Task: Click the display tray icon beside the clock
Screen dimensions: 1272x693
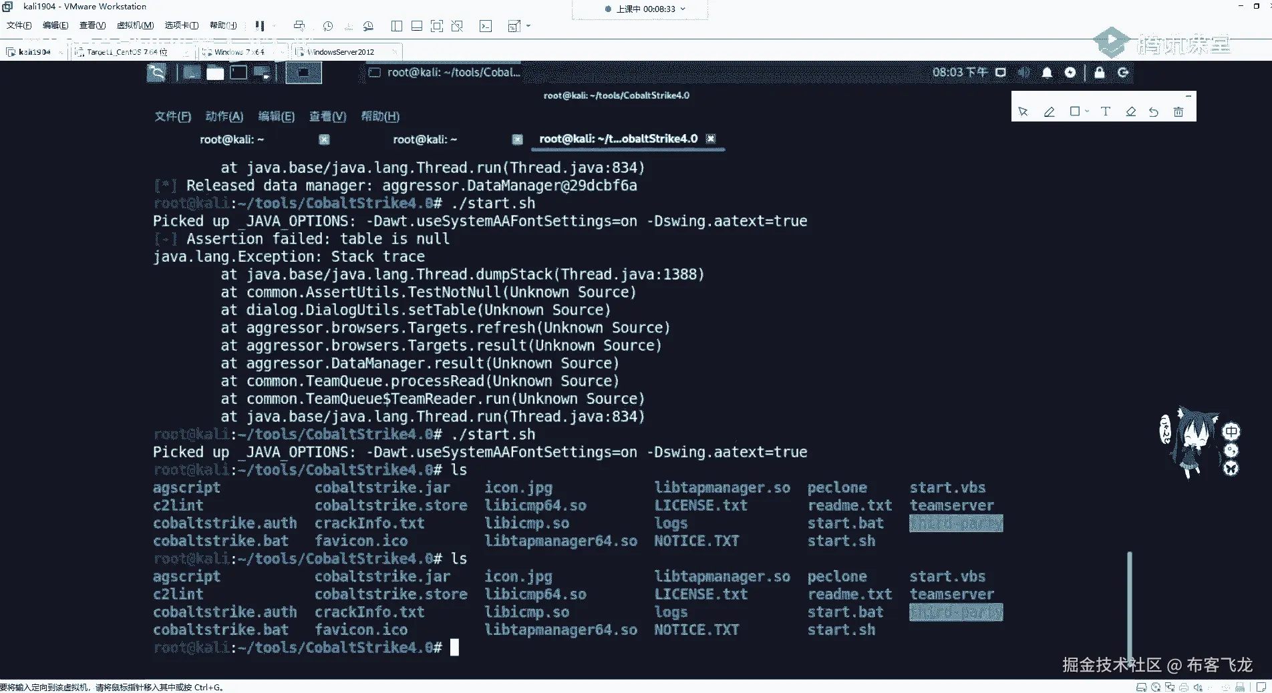Action: [1001, 72]
